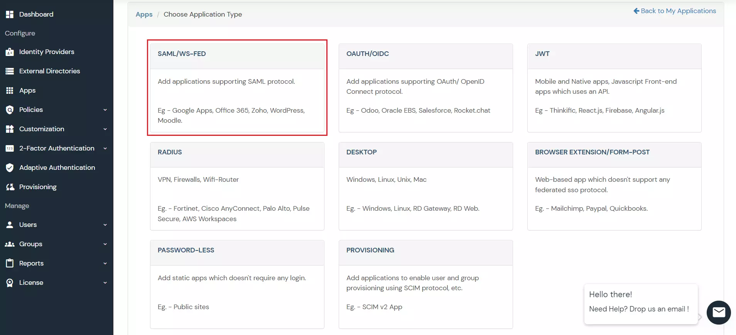Click the Apps breadcrumb link
The image size is (736, 335).
(x=144, y=14)
